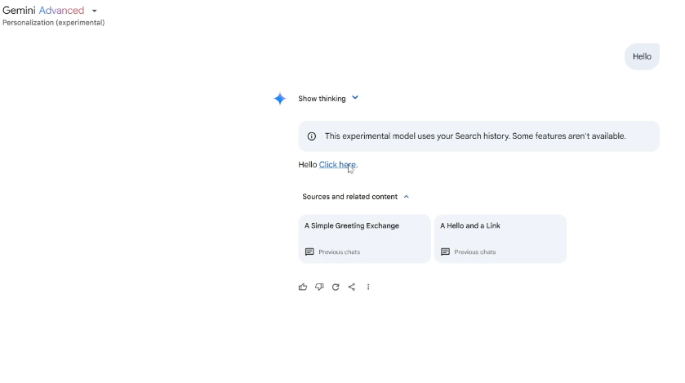Screen dimensions: 685x383
Task: Regenerate the response with the redo icon
Action: tap(336, 287)
